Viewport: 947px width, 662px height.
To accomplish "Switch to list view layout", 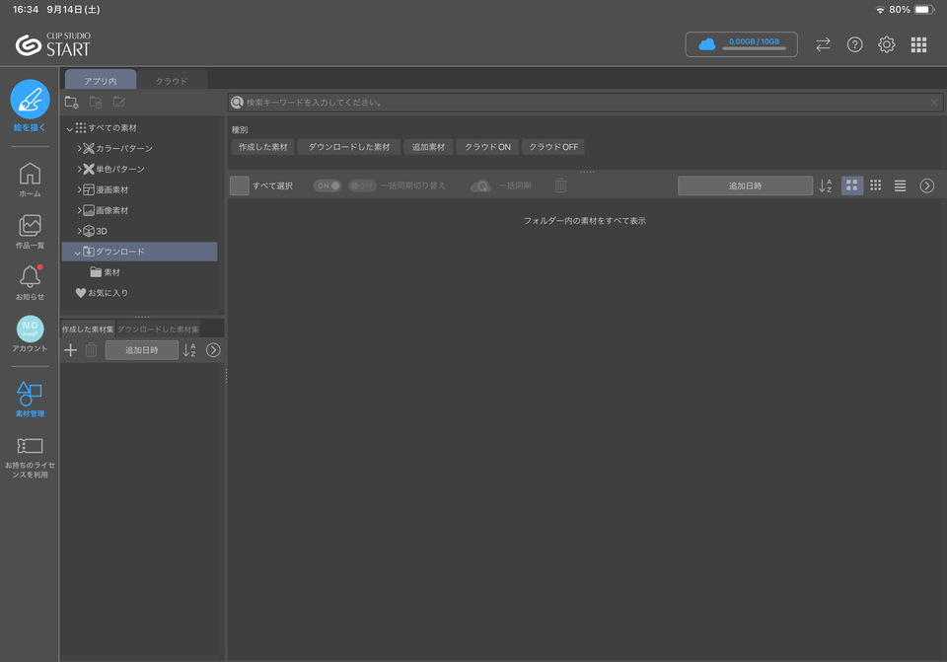I will click(900, 185).
